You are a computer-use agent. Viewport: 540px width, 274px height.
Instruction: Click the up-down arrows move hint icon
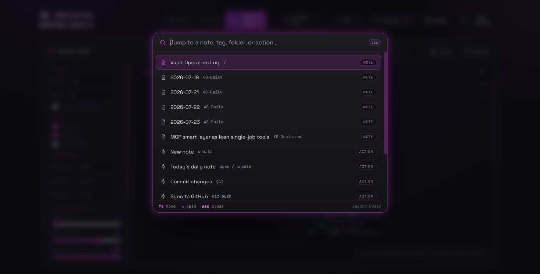tap(161, 206)
